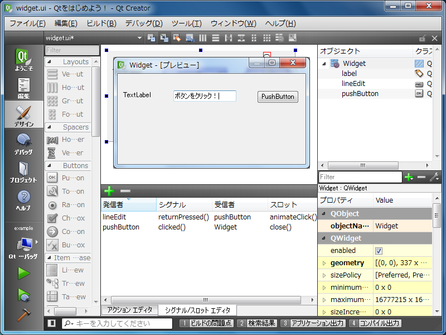Open the ヘルプ mode with question mark
Viewport: 446px width, 335px height.
[23, 200]
